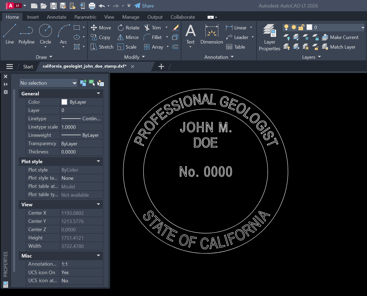Click the Fillet tool
The width and height of the screenshot is (367, 296).
153,37
